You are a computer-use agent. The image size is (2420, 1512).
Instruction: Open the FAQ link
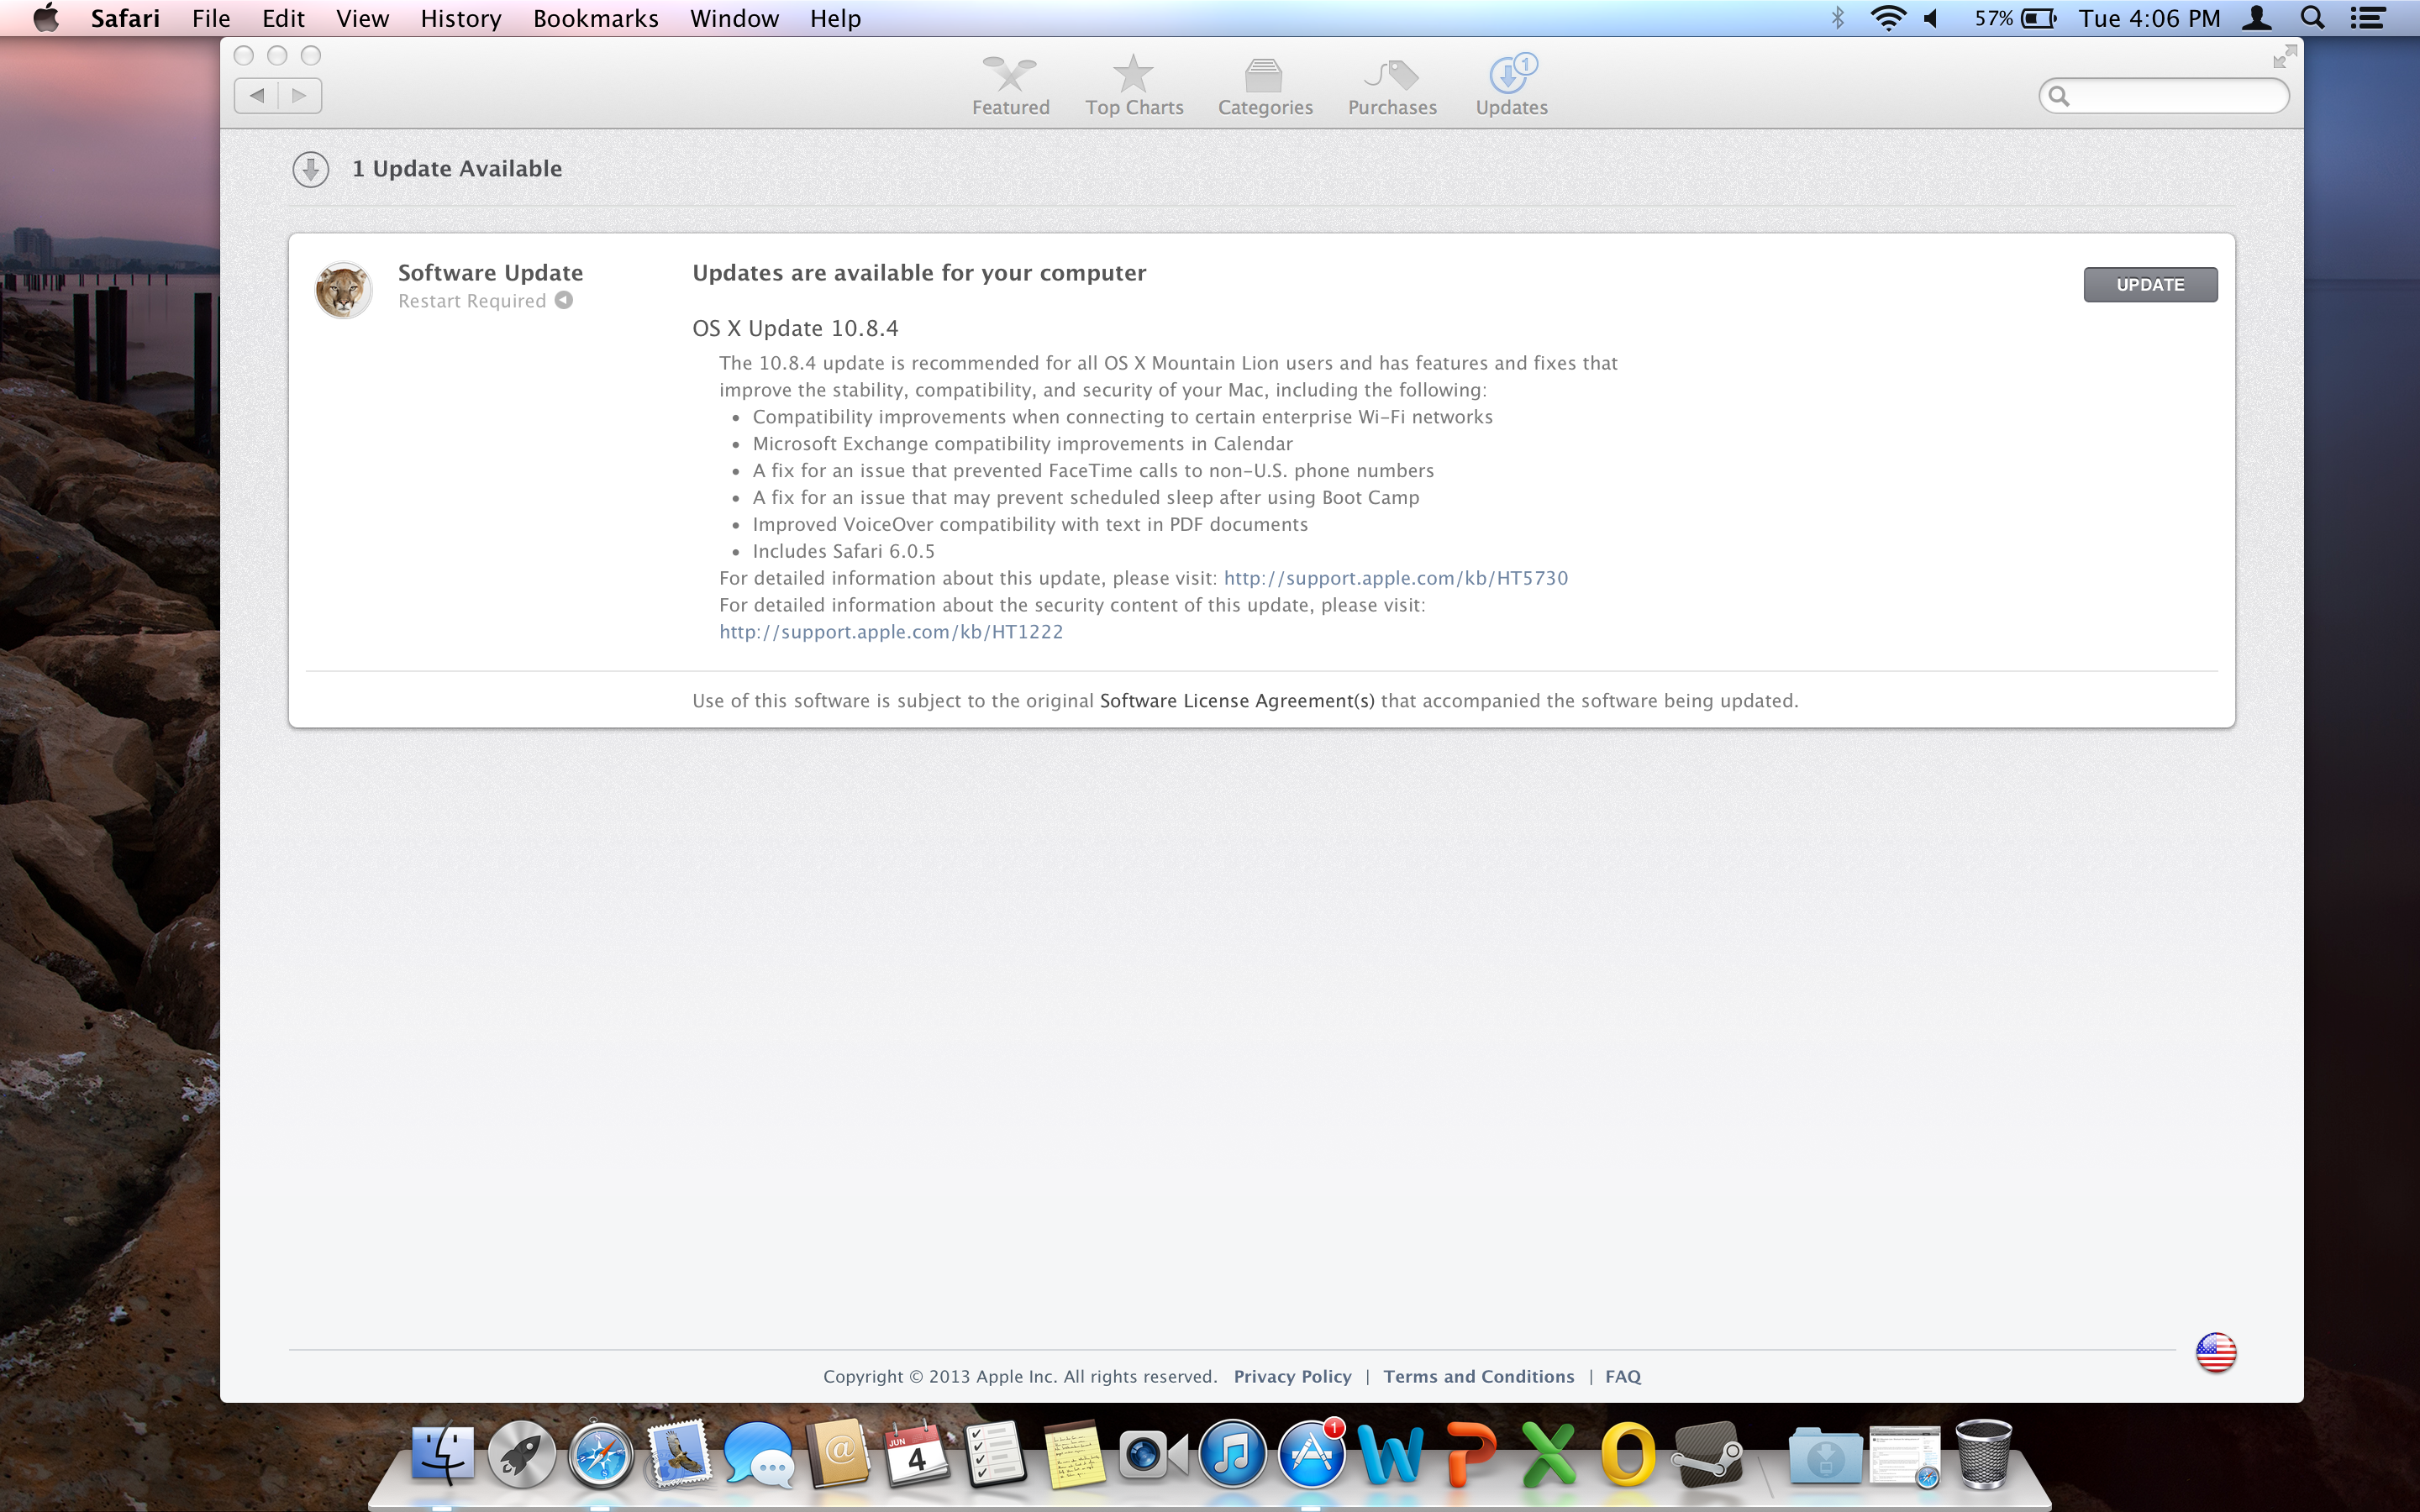(1623, 1377)
